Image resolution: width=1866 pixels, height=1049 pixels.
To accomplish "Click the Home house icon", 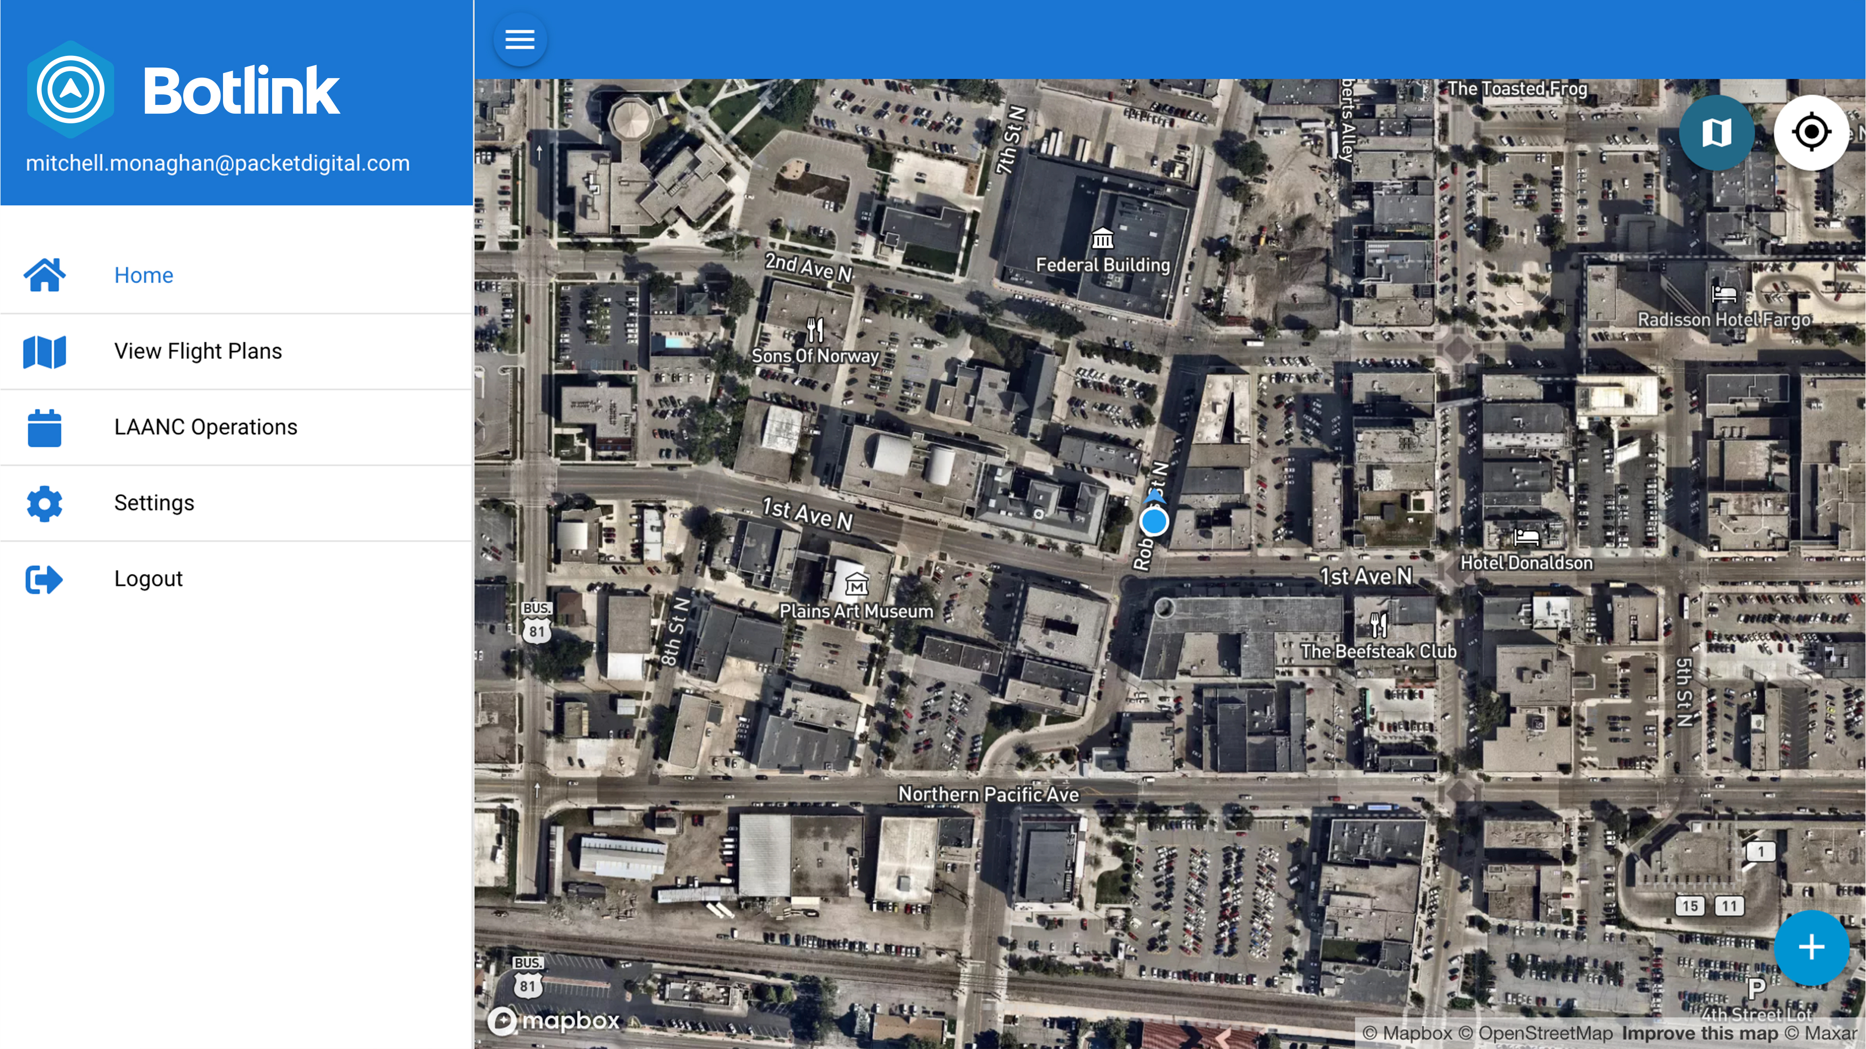I will pos(45,275).
